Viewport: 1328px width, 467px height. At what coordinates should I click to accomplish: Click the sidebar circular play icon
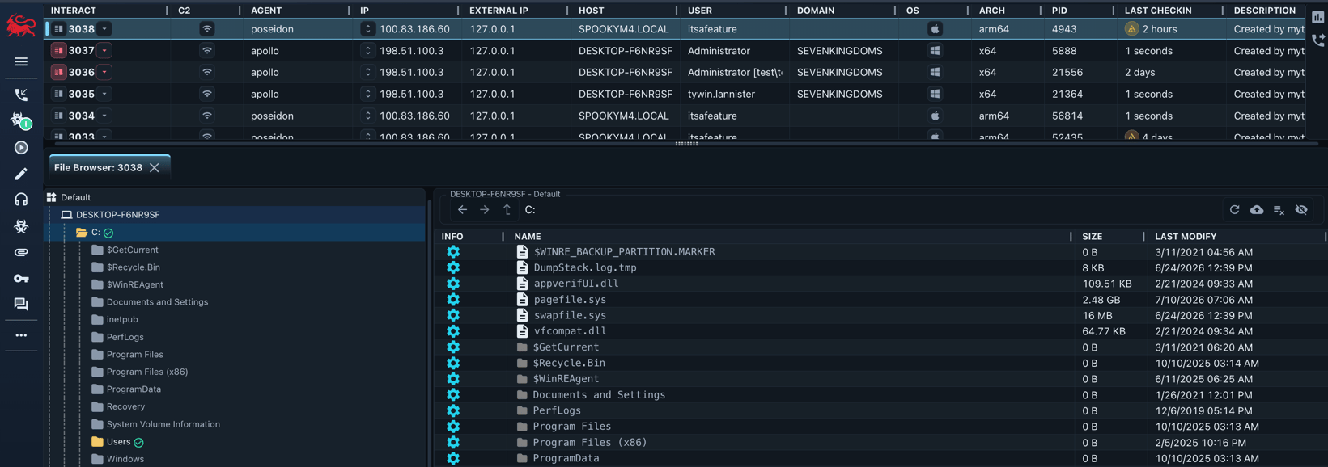[x=21, y=148]
